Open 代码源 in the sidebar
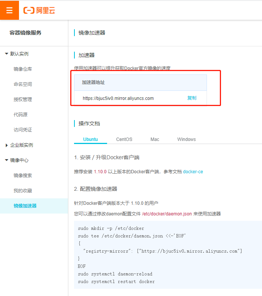Image resolution: width=262 pixels, height=296 pixels. (21, 115)
